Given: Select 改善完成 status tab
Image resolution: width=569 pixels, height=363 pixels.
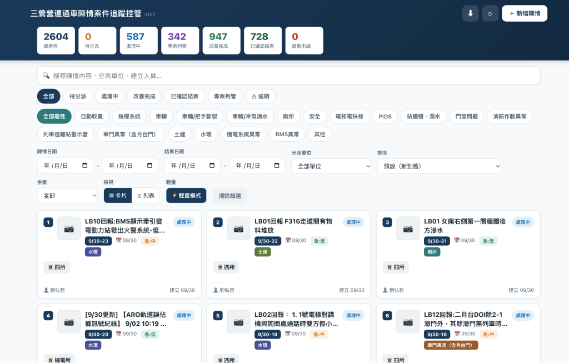Looking at the screenshot, I should (144, 97).
